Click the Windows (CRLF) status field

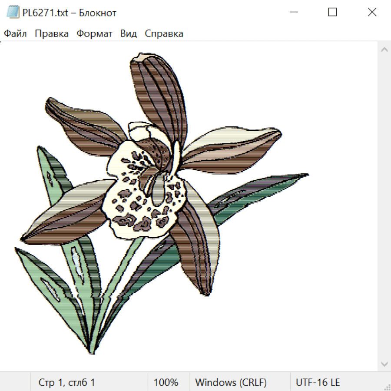(x=231, y=383)
